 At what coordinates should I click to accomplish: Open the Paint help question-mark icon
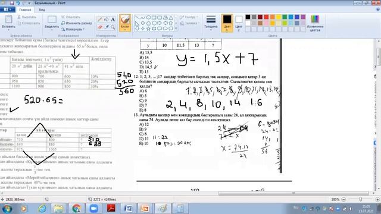(378, 10)
